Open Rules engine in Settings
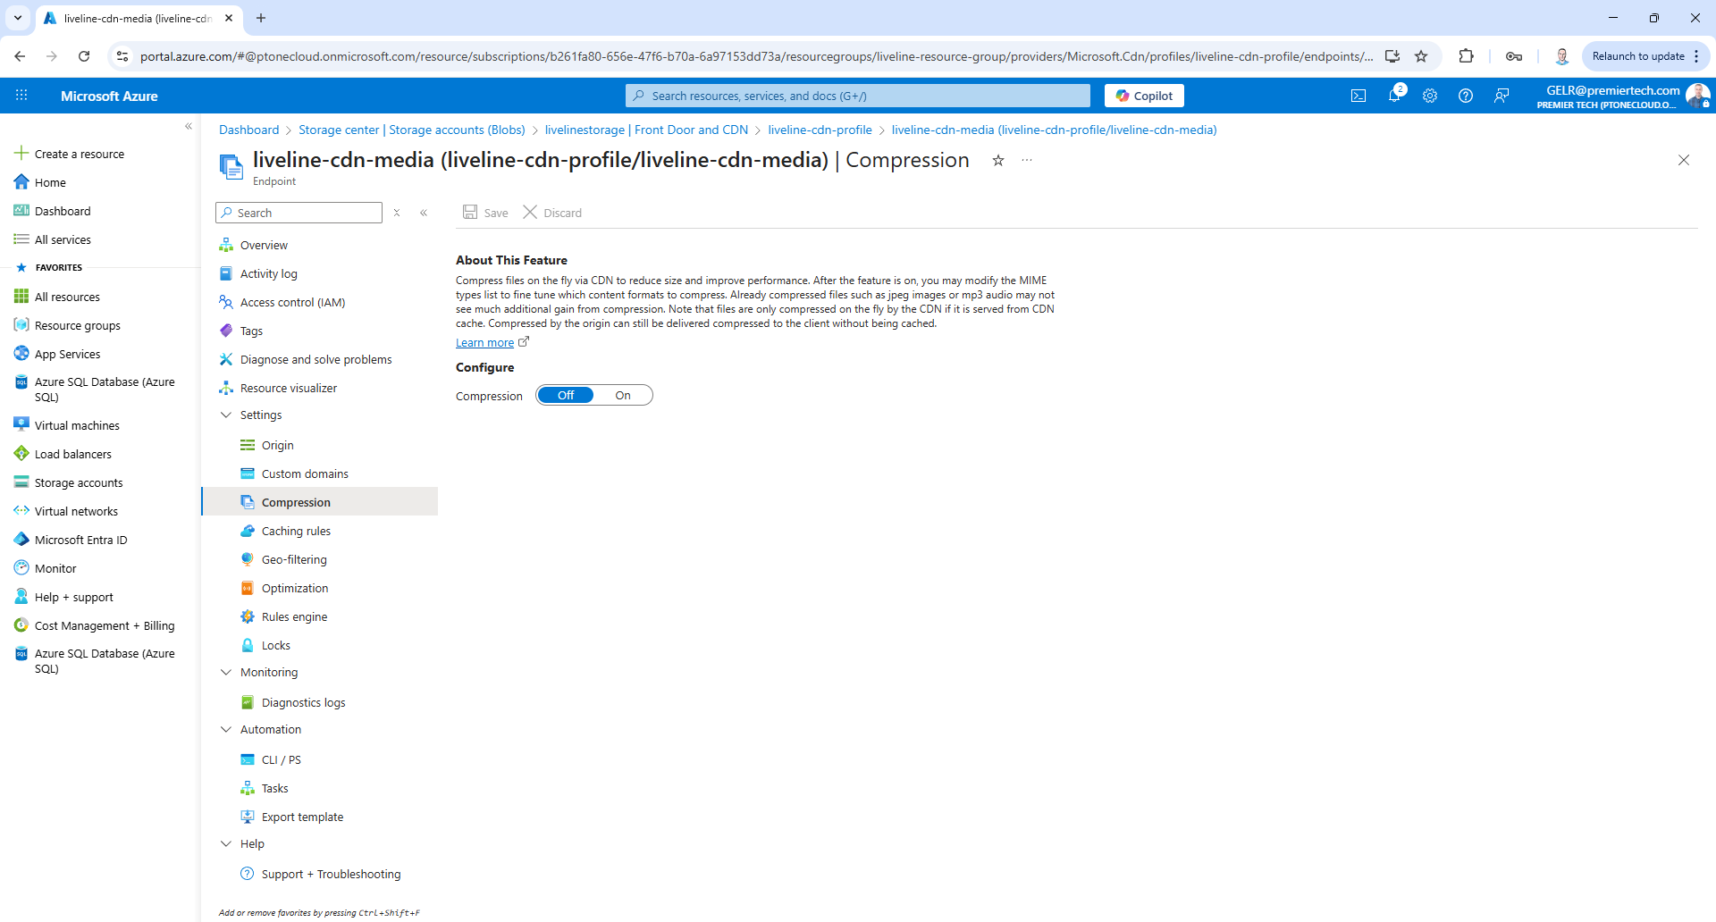This screenshot has width=1716, height=922. pos(294,617)
